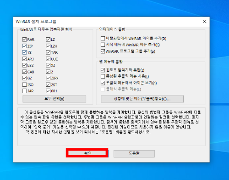The height and width of the screenshot is (180, 229).
Task: Uncheck 윈도우 탐색기와 통합(I) option
Action: (x=103, y=70)
